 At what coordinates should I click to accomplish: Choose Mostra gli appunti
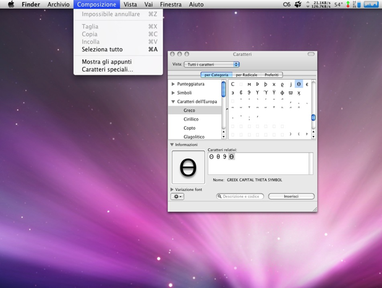click(x=118, y=62)
